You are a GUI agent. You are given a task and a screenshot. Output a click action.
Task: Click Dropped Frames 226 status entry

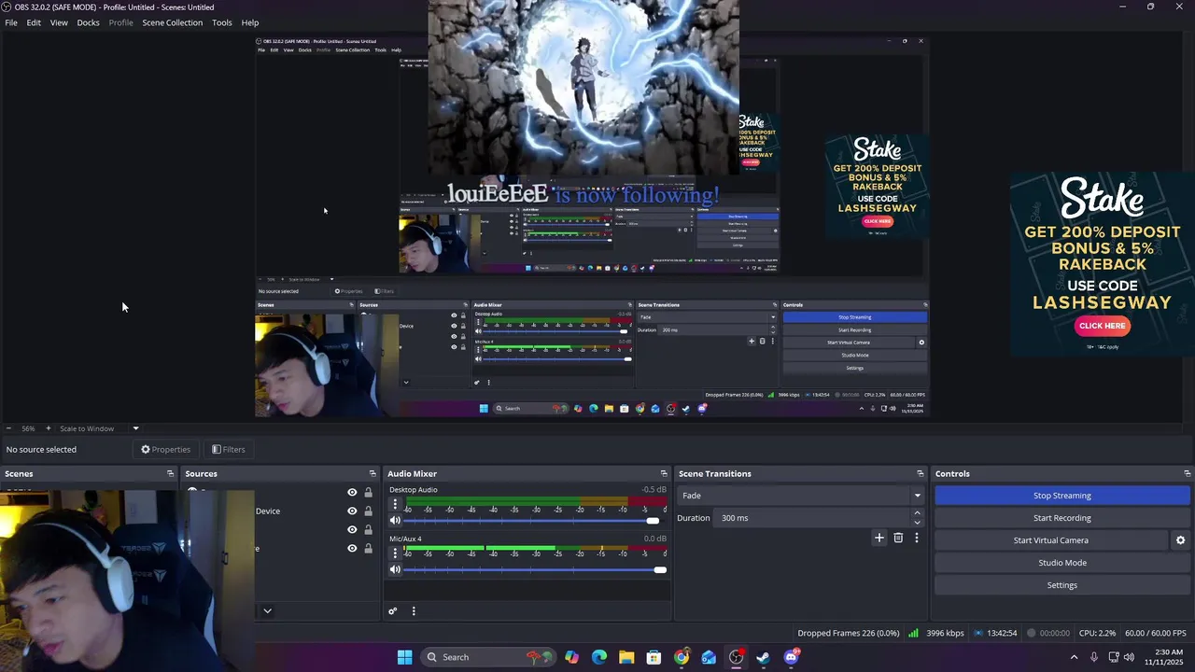(x=849, y=633)
